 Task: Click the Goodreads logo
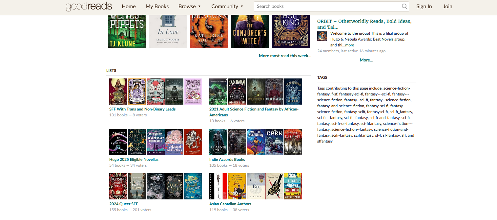[x=89, y=6]
